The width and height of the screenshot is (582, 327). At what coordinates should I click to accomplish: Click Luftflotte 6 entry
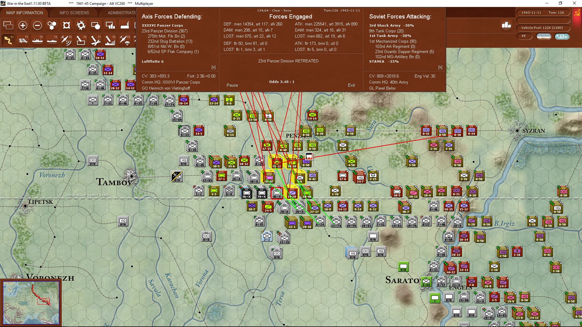[153, 61]
